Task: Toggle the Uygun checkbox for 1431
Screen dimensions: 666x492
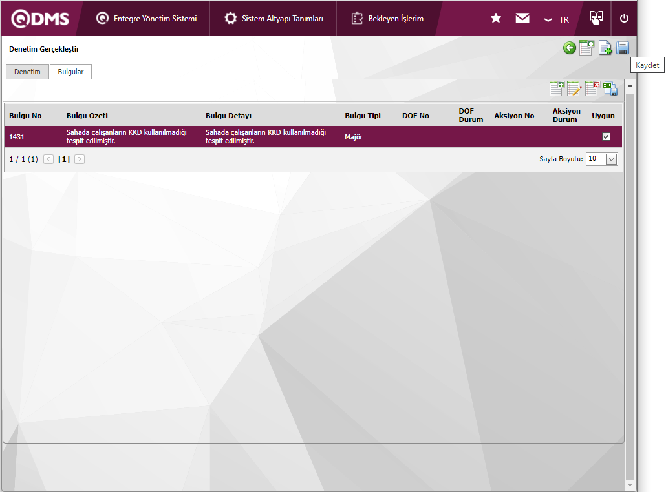Action: pos(606,137)
